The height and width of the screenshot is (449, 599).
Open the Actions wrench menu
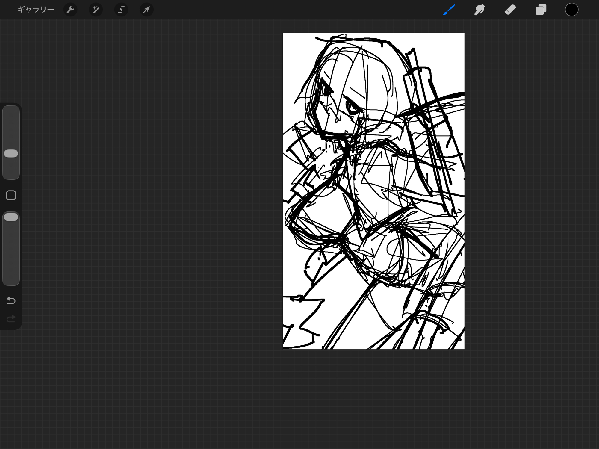pos(70,10)
